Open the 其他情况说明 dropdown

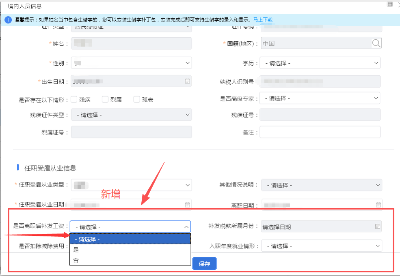(x=322, y=185)
